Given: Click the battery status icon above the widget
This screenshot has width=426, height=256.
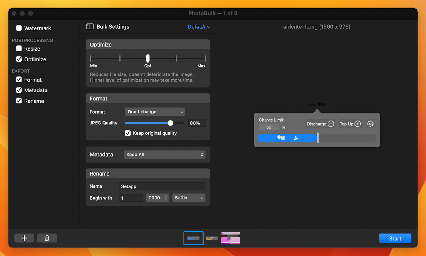Looking at the screenshot, I should click(322, 105).
